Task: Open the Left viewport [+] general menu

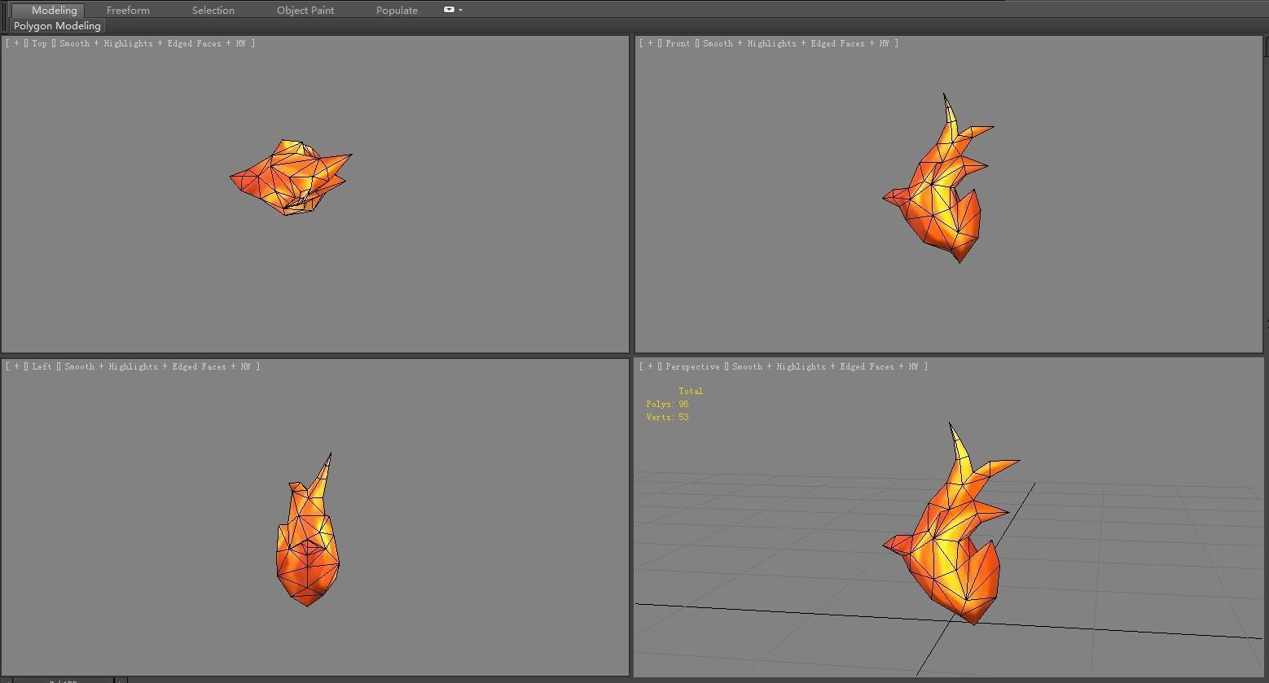Action: pyautogui.click(x=16, y=366)
